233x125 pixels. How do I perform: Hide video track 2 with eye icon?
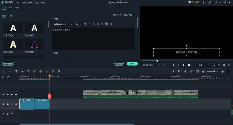[x=16, y=94]
